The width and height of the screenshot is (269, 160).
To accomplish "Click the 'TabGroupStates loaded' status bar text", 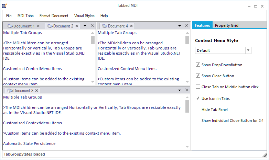I will click(x=24, y=154).
